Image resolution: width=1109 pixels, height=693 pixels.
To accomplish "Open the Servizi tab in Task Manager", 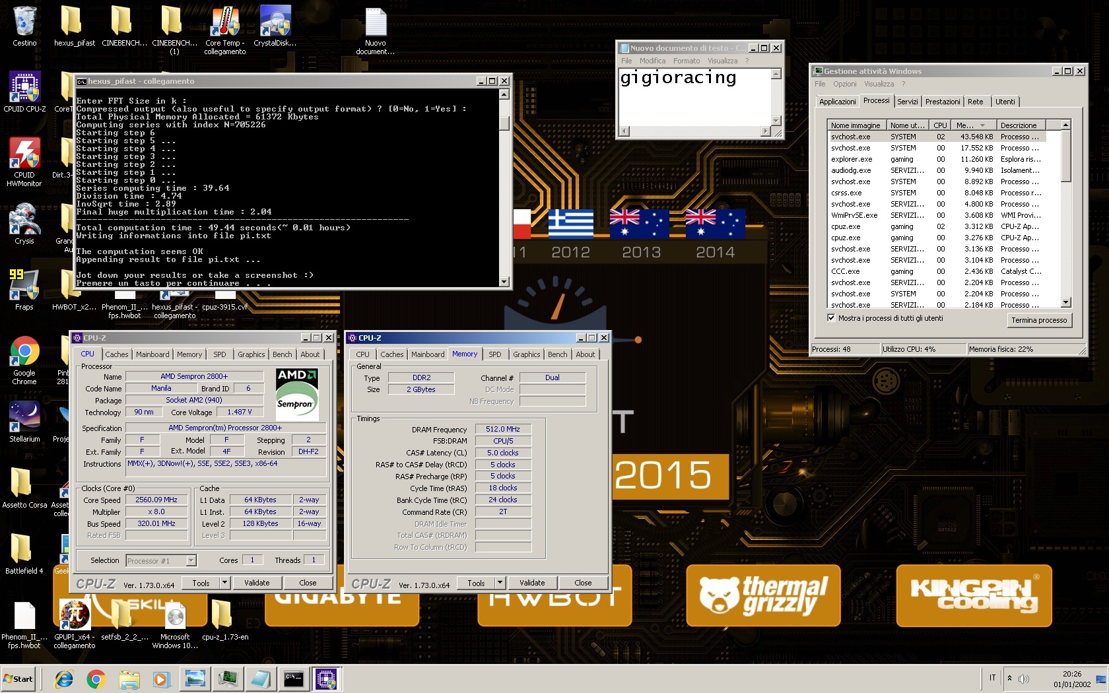I will (x=908, y=102).
